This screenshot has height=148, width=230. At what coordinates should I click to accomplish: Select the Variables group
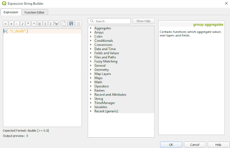pos(101,107)
